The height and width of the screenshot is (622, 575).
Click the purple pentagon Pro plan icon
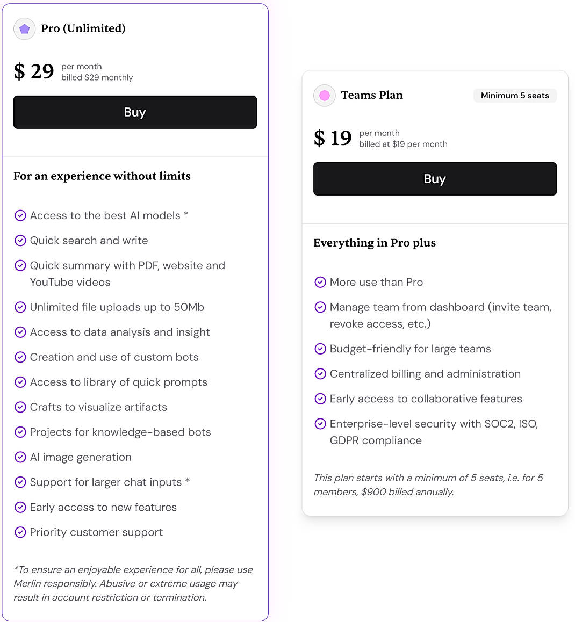(24, 28)
